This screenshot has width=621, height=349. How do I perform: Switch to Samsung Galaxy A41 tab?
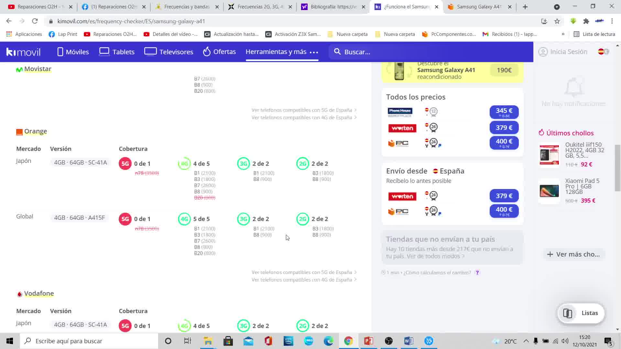pyautogui.click(x=479, y=7)
